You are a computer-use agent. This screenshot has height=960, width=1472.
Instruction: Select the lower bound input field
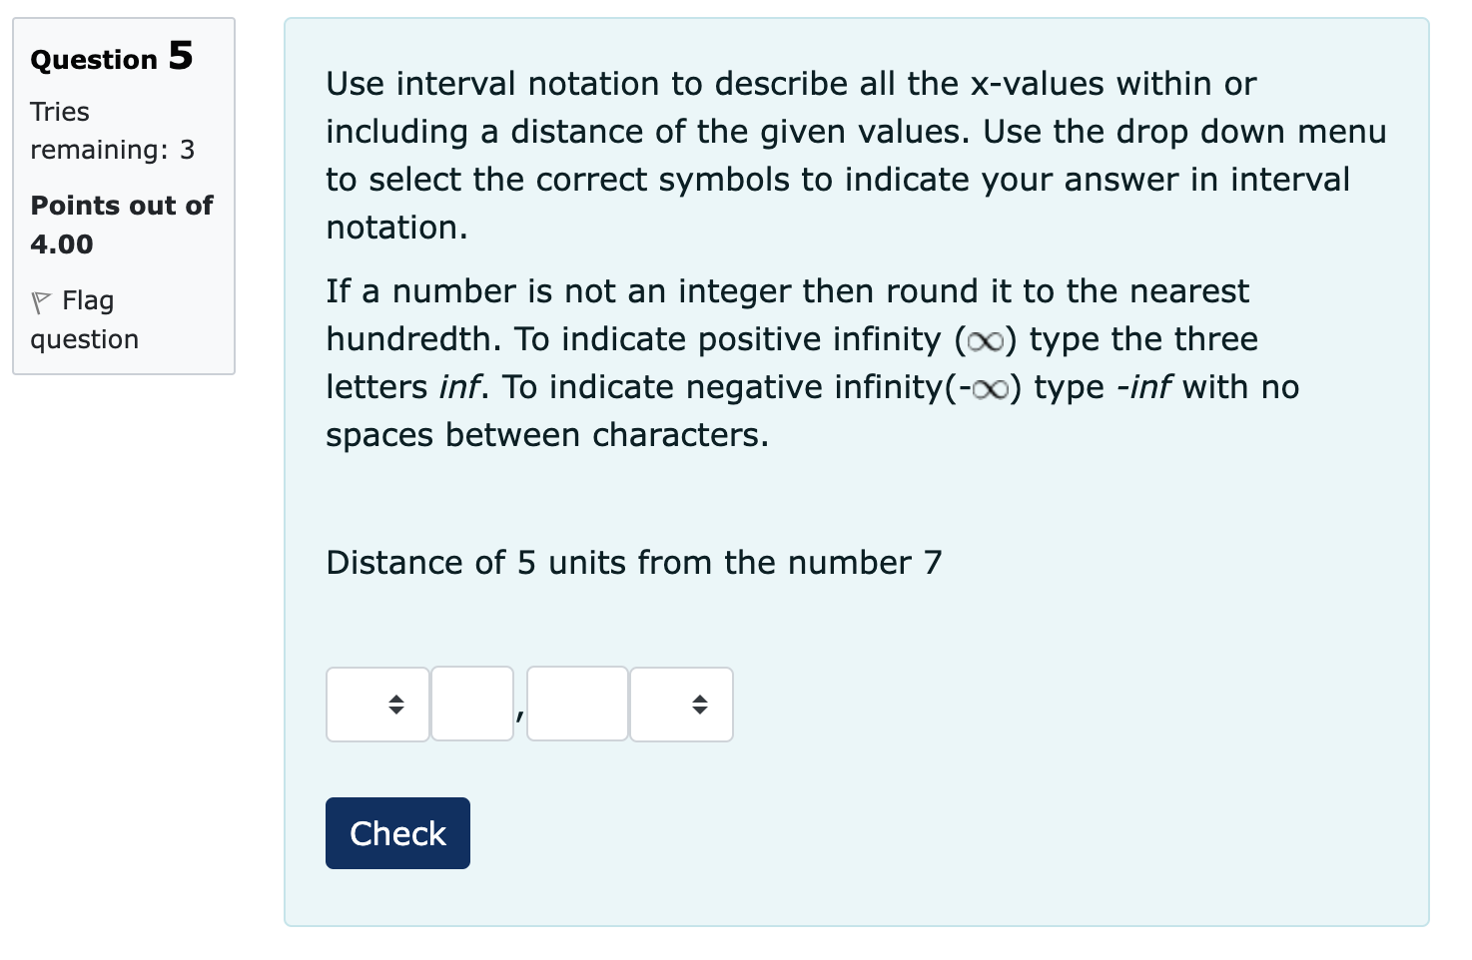(x=471, y=704)
